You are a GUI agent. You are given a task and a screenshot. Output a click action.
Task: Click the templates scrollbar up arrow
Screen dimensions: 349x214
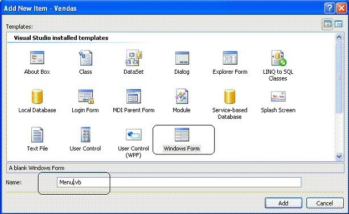[x=339, y=37]
